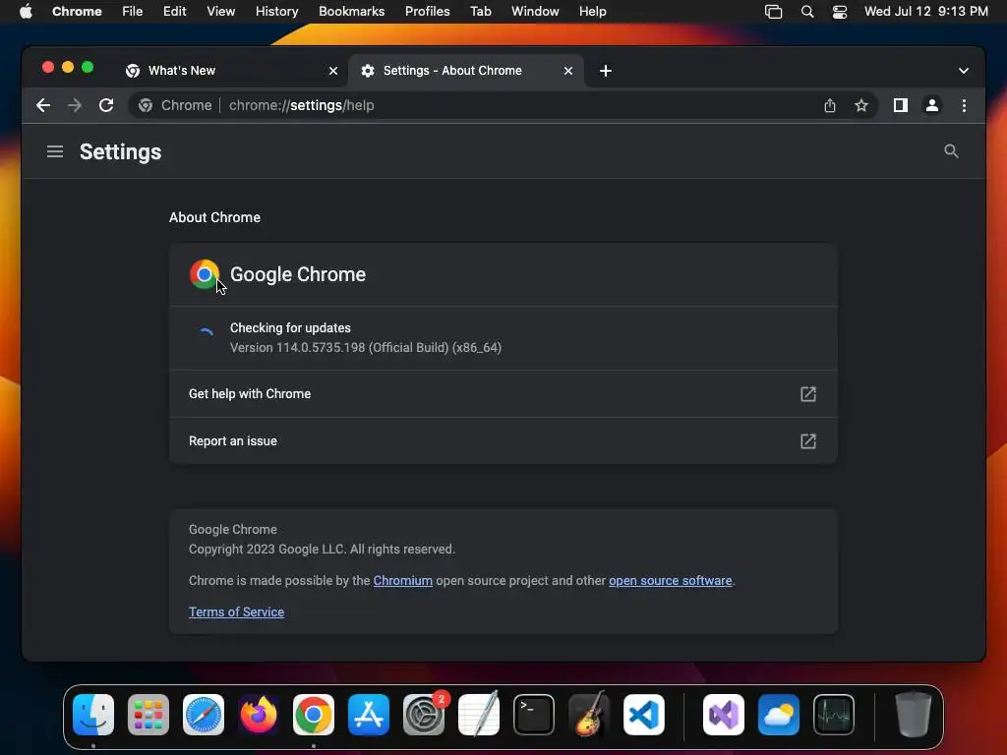Click the Chrome icon in the dock
The image size is (1007, 755).
[x=314, y=715]
